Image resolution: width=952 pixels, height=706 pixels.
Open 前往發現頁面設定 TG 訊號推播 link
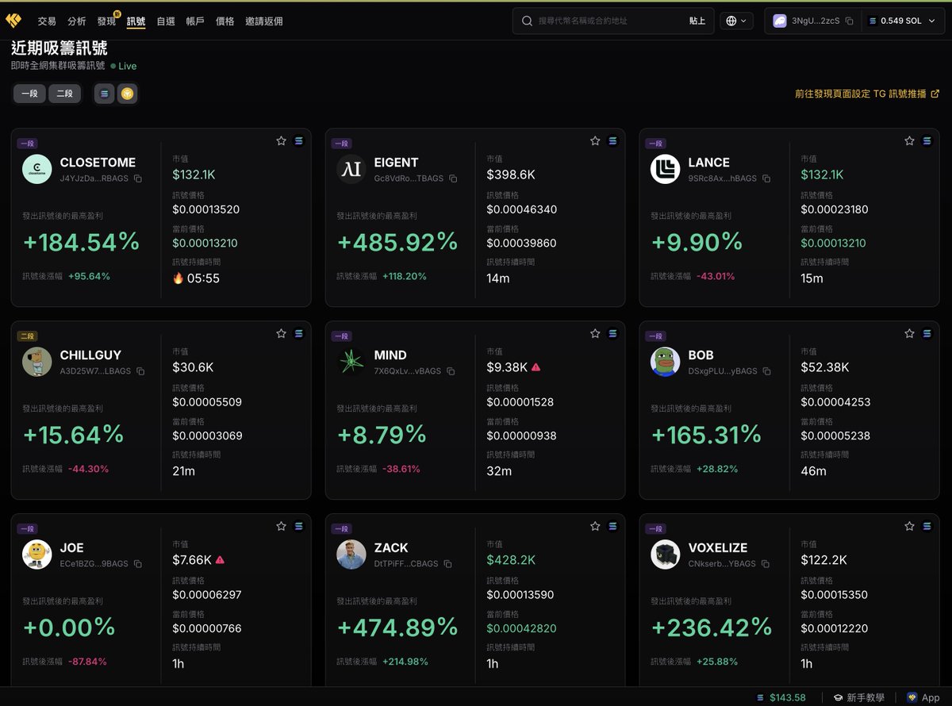tap(867, 94)
